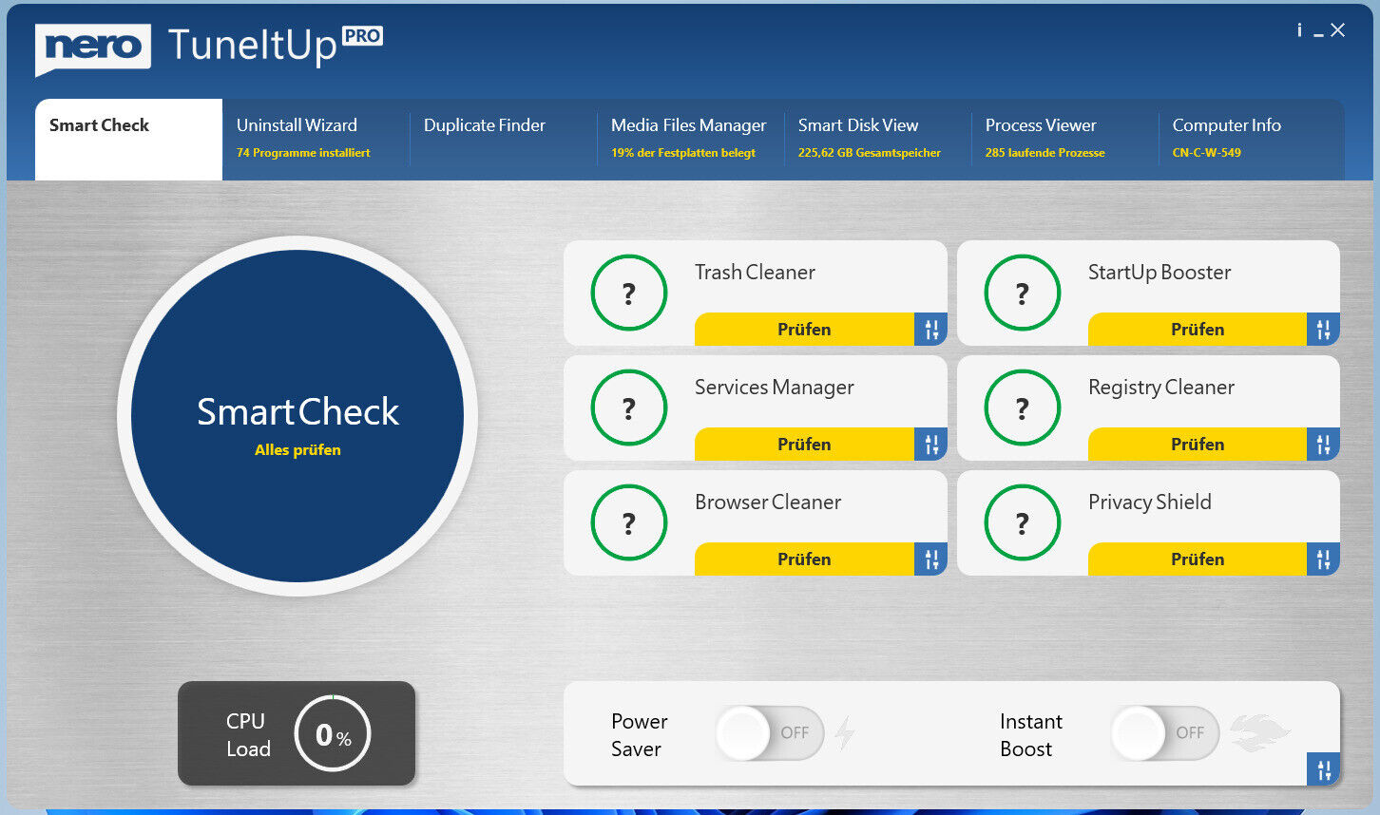Viewport: 1380px width, 815px height.
Task: Click the "19% der Festplatten belegt" text
Action: click(x=683, y=153)
